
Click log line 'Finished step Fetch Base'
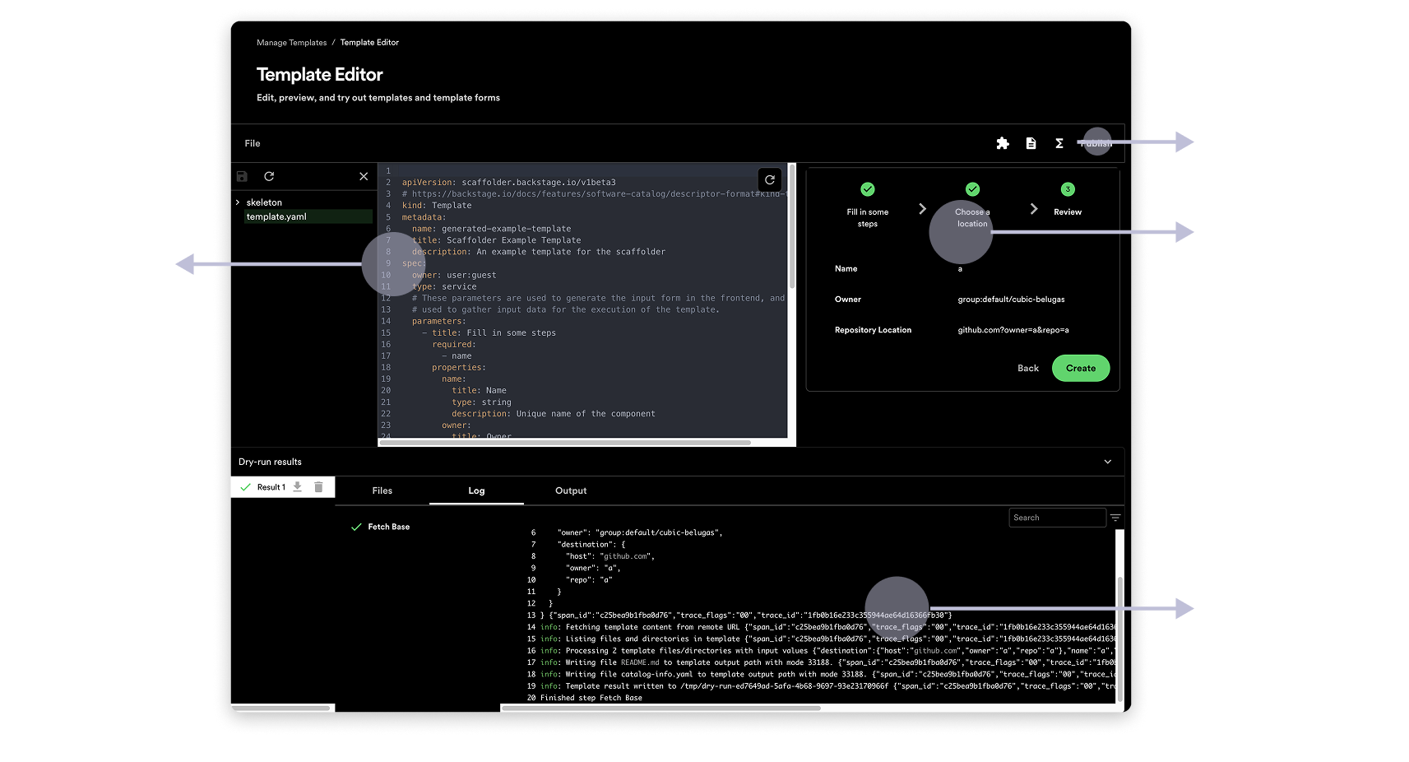point(591,698)
